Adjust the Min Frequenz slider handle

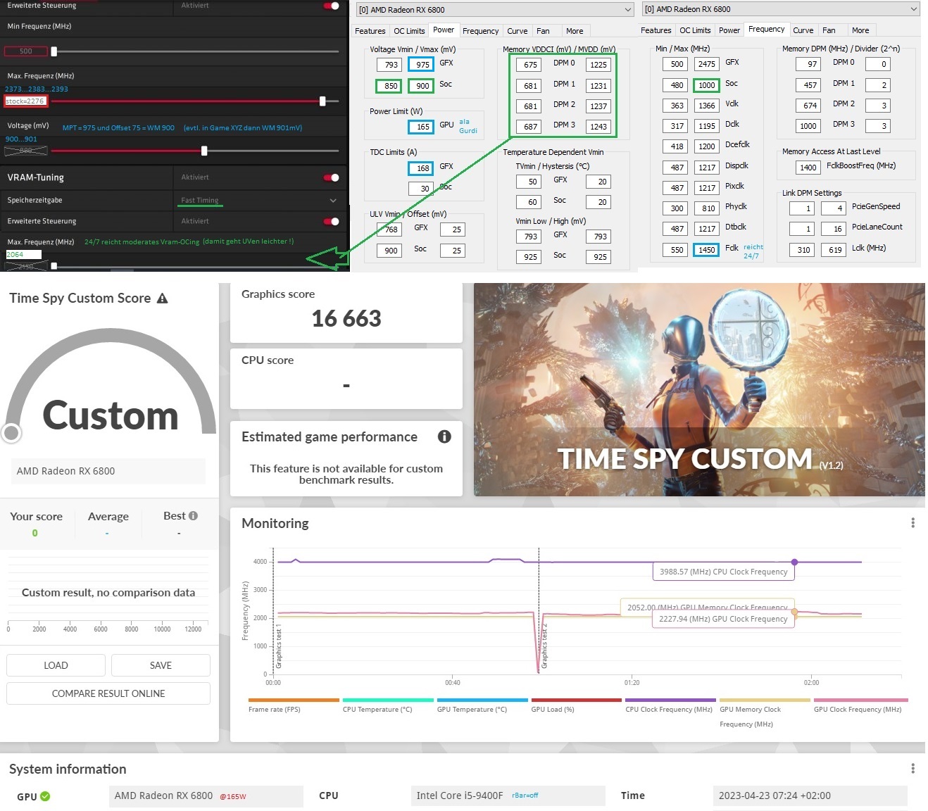click(x=54, y=51)
